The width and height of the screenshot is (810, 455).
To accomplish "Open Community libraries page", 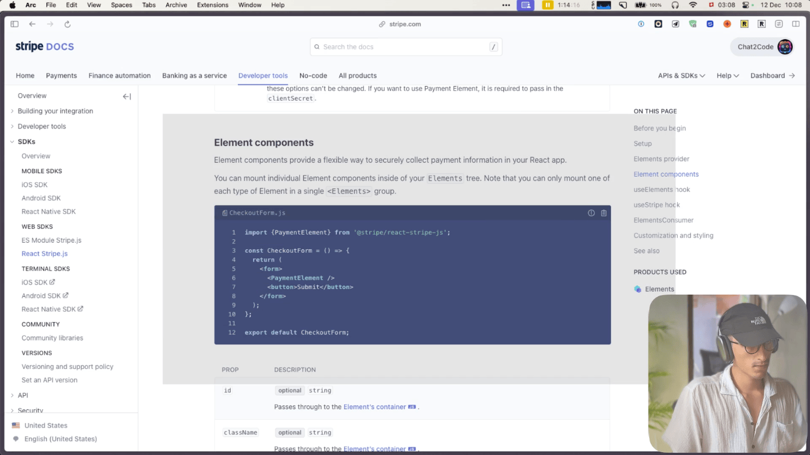I will [52, 338].
